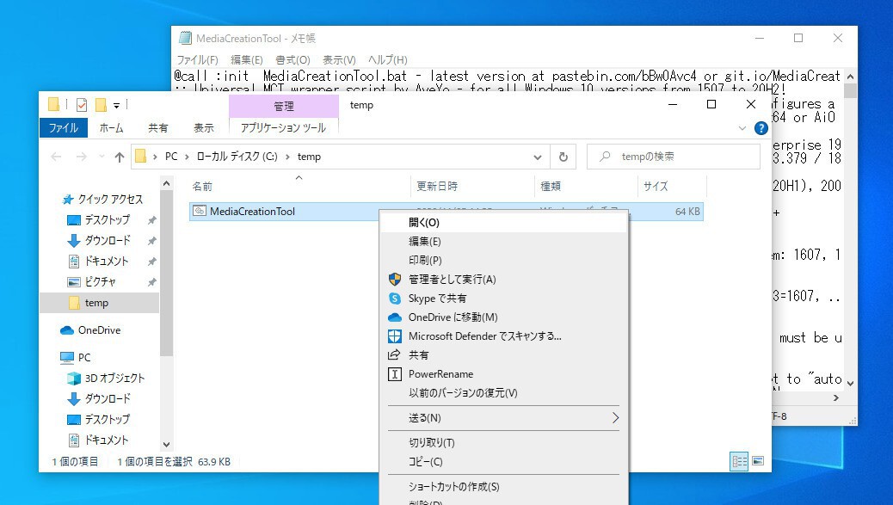Choose コピー(C) in the context menu

point(503,462)
